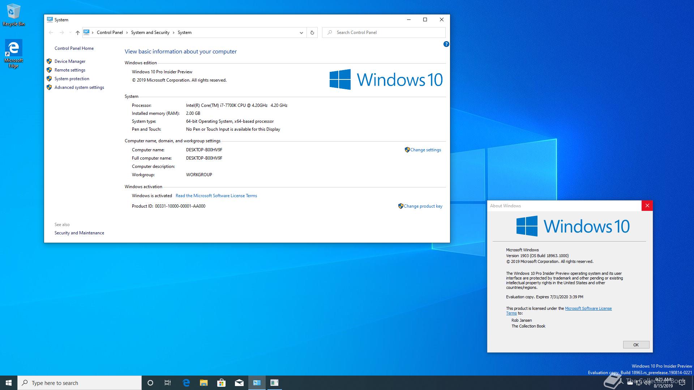
Task: Click the 64-bit Operating System text
Action: pyautogui.click(x=230, y=121)
